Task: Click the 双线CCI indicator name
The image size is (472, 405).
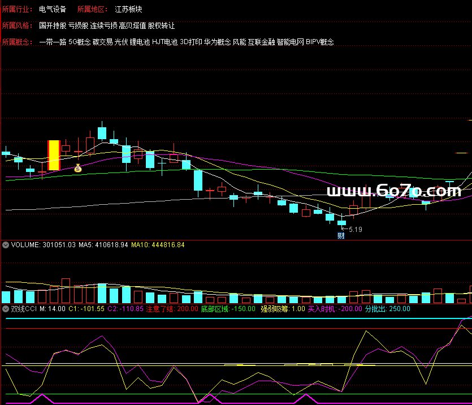Action: (x=24, y=309)
